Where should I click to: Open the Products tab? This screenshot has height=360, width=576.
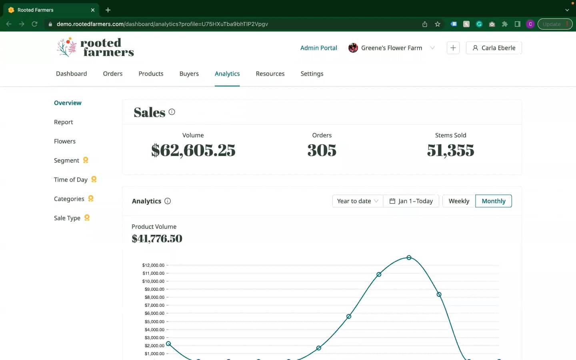point(151,74)
